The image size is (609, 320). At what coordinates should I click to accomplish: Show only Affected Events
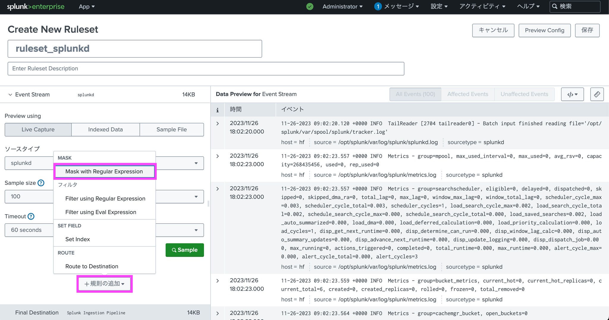[467, 94]
